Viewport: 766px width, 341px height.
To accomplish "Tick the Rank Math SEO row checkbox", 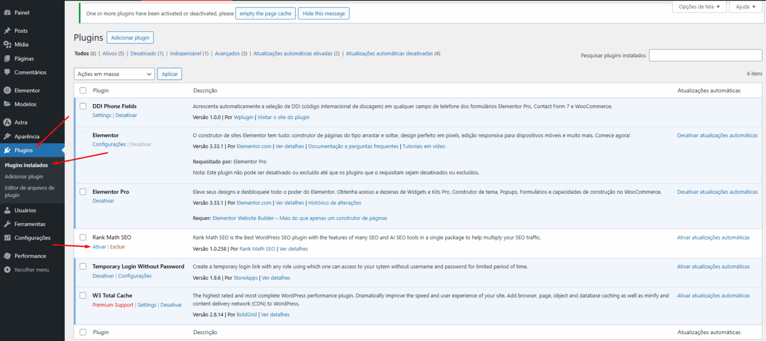I will [x=83, y=237].
